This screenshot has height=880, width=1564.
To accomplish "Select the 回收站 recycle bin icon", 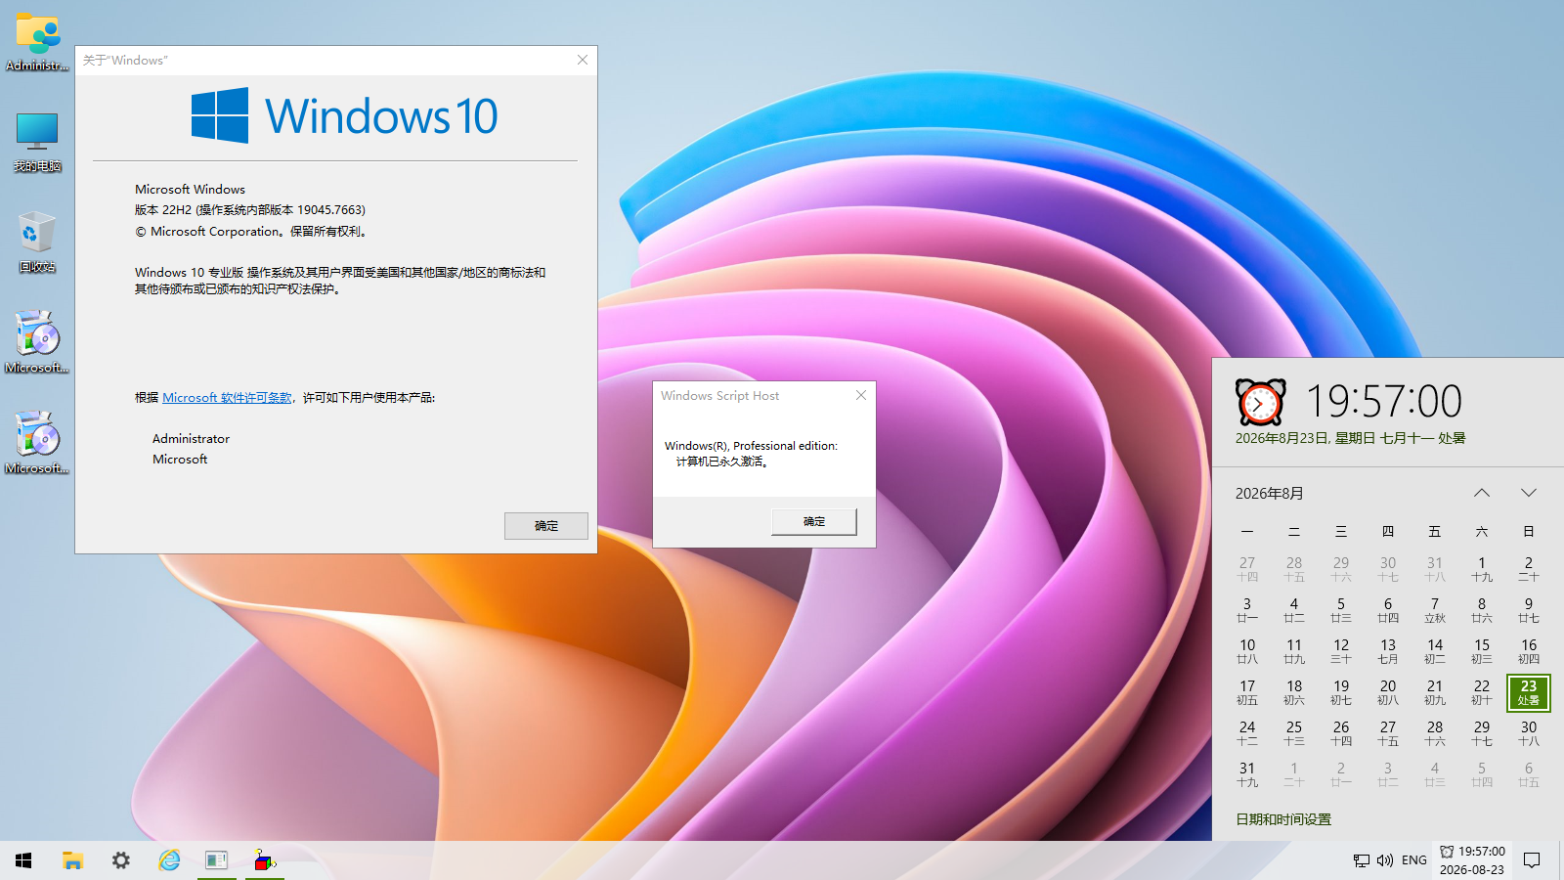I will coord(37,242).
